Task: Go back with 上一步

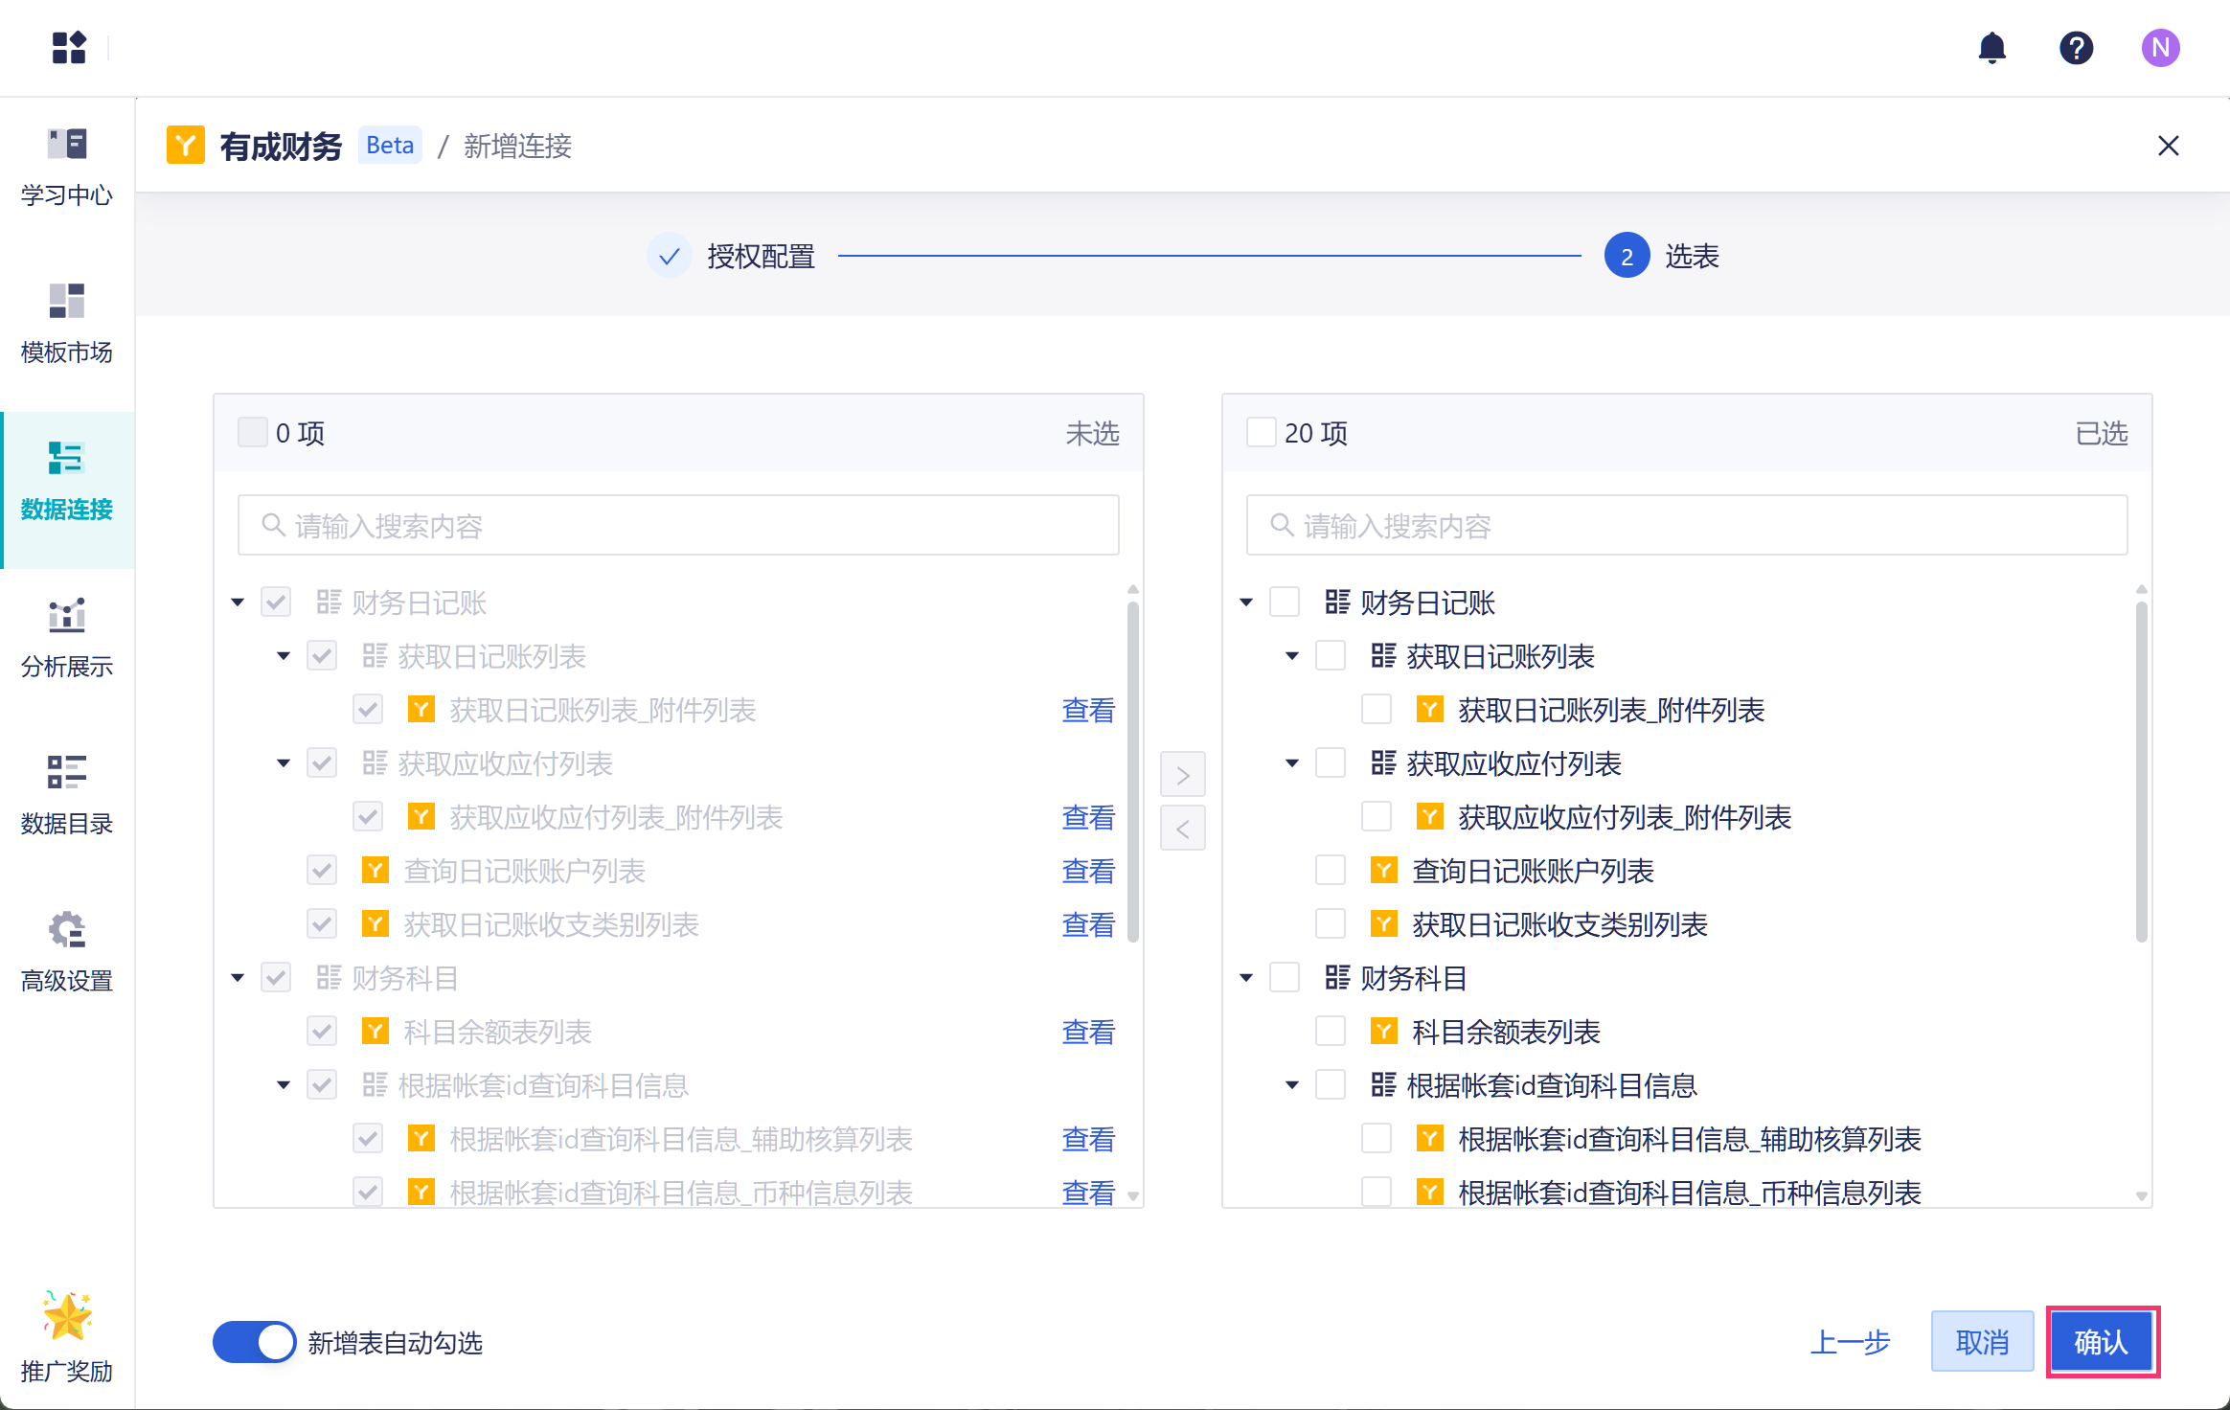Action: click(1850, 1342)
